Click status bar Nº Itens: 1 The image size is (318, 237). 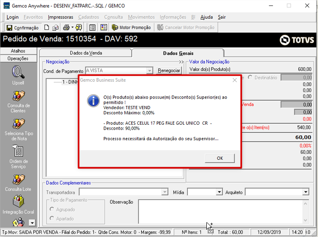(x=192, y=232)
